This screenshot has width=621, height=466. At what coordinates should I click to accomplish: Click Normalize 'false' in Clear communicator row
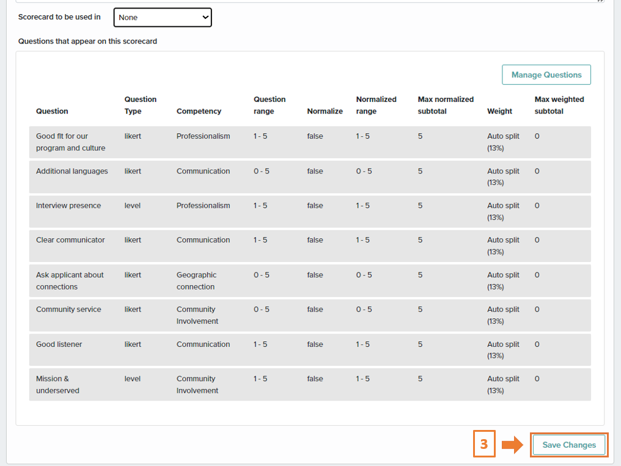point(315,240)
